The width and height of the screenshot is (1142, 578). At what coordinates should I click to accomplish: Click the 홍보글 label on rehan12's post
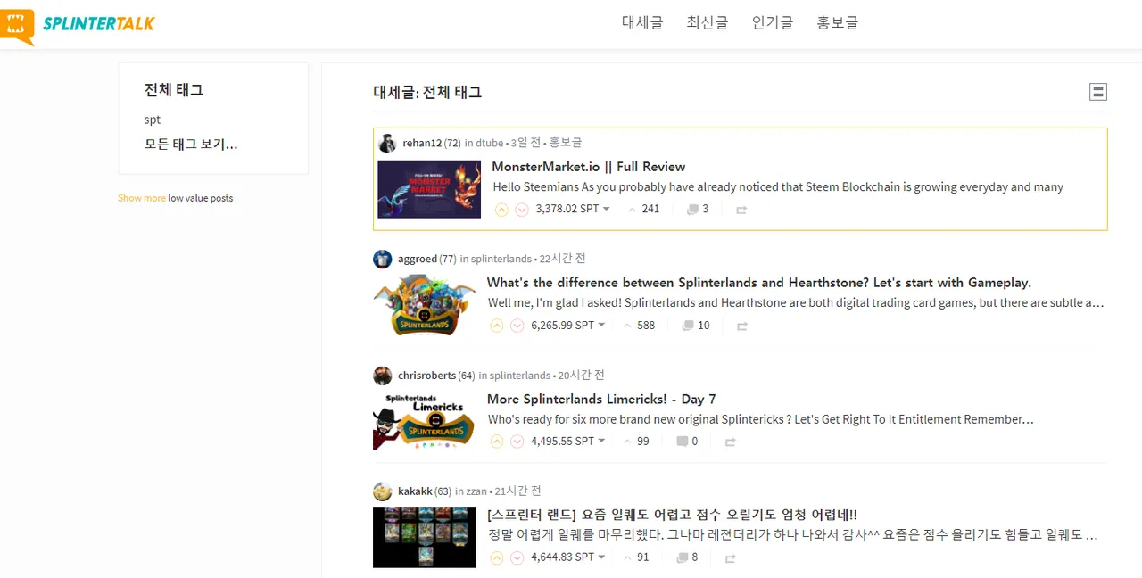tap(565, 143)
